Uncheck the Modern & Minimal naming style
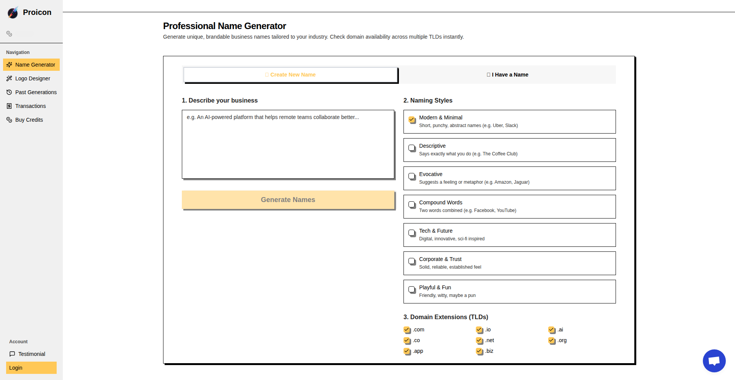Screen dimensions: 735x380 coord(412,119)
